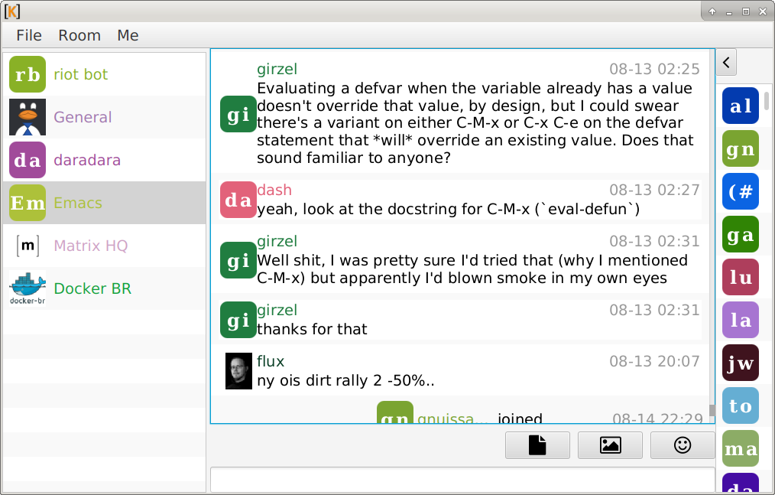Click the 'al' member avatar in user list
The height and width of the screenshot is (495, 775).
coord(740,106)
